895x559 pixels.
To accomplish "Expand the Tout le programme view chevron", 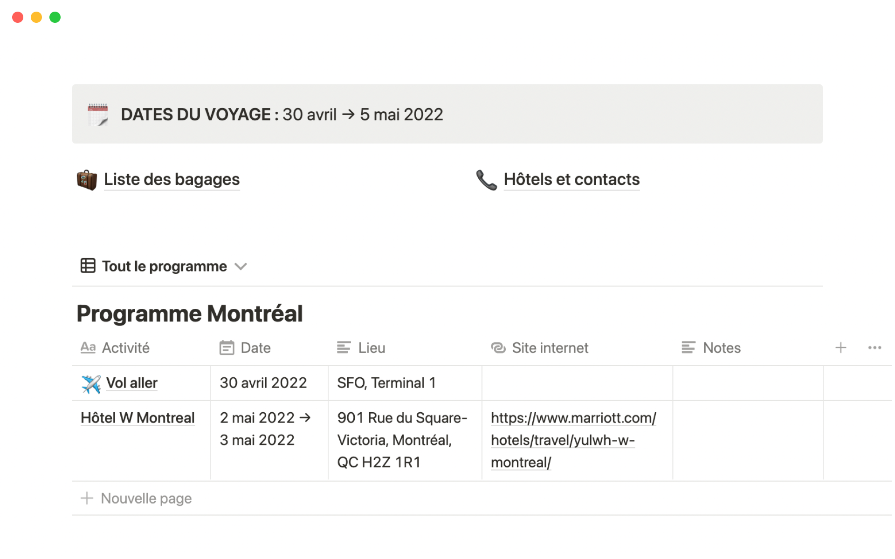I will click(241, 266).
